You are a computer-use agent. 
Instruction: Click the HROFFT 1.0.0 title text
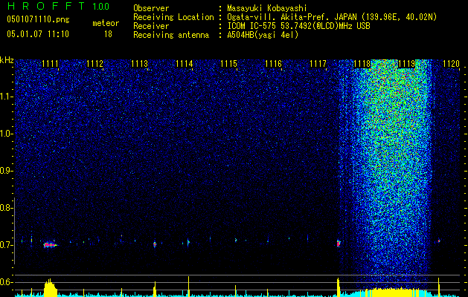coord(58,6)
